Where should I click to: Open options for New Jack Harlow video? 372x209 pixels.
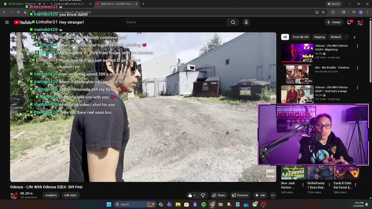303,185
